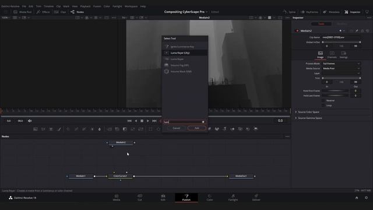Image resolution: width=373 pixels, height=210 pixels.
Task: Switch to the Color page
Action: (x=210, y=198)
